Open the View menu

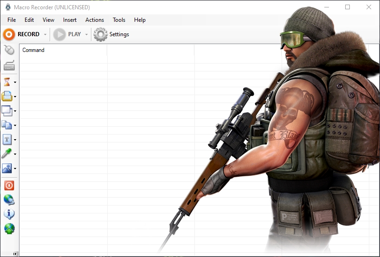pos(48,20)
